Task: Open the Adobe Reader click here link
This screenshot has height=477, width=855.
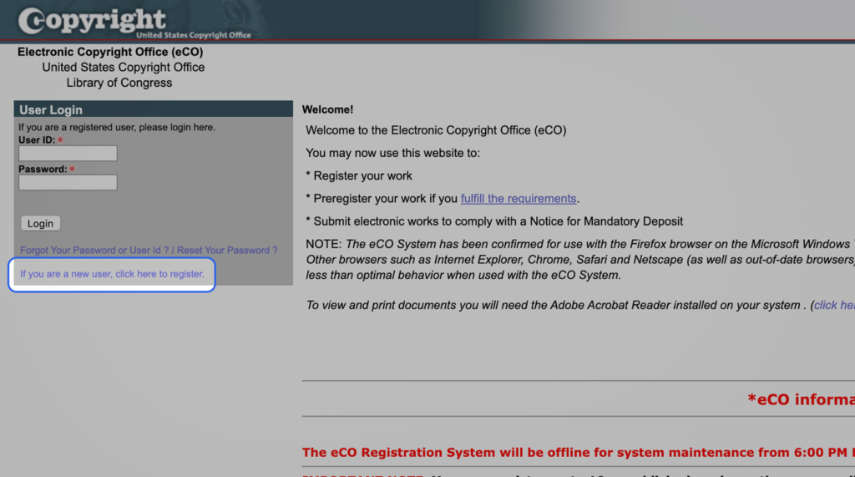Action: (x=834, y=305)
